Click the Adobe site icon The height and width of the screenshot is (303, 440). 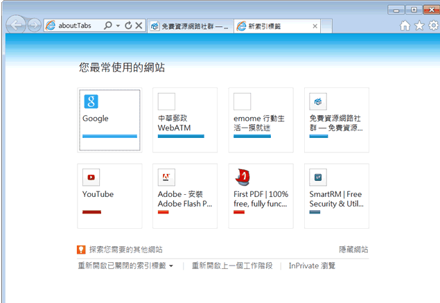click(x=166, y=178)
